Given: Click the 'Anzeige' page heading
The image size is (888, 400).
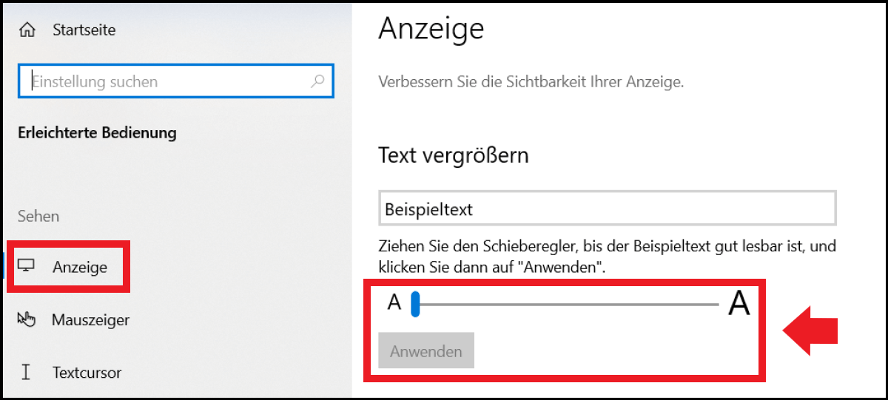Looking at the screenshot, I should pyautogui.click(x=431, y=29).
